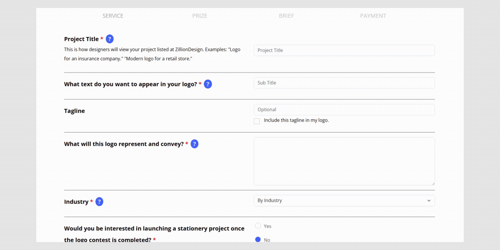Open help for 'What will this logo represent'
The image size is (500, 250).
[x=194, y=143]
